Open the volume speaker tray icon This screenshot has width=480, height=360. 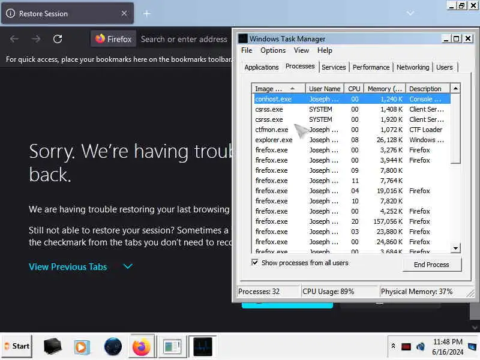(421, 347)
